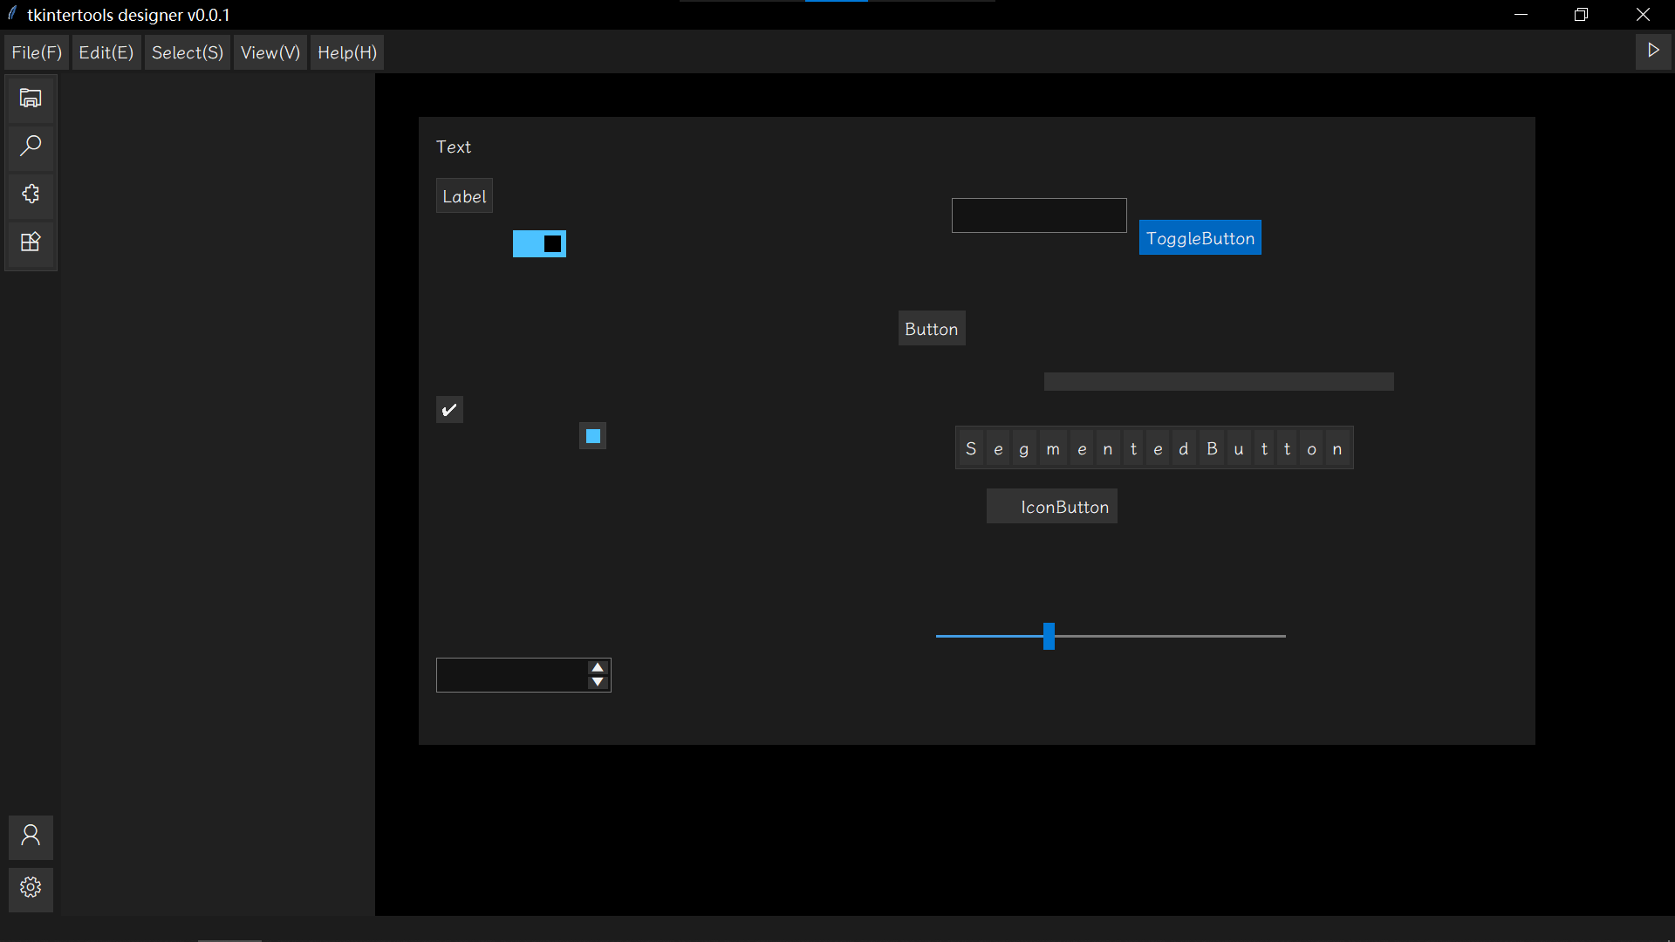Increase spinbox value with up arrow
This screenshot has height=942, width=1675.
tap(598, 667)
